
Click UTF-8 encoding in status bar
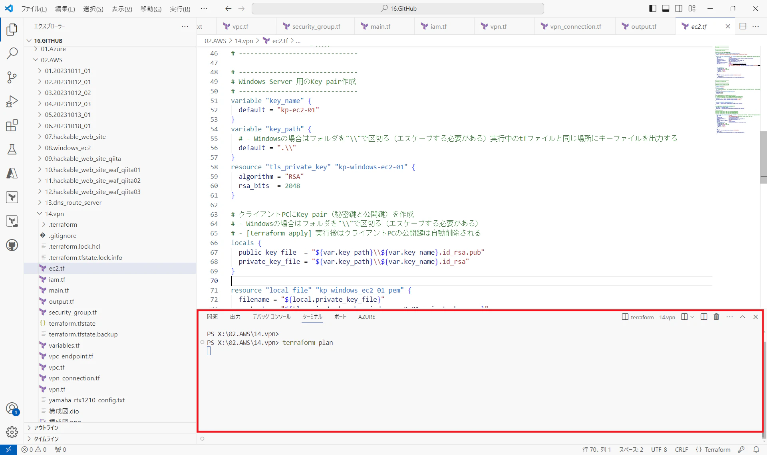pos(659,449)
